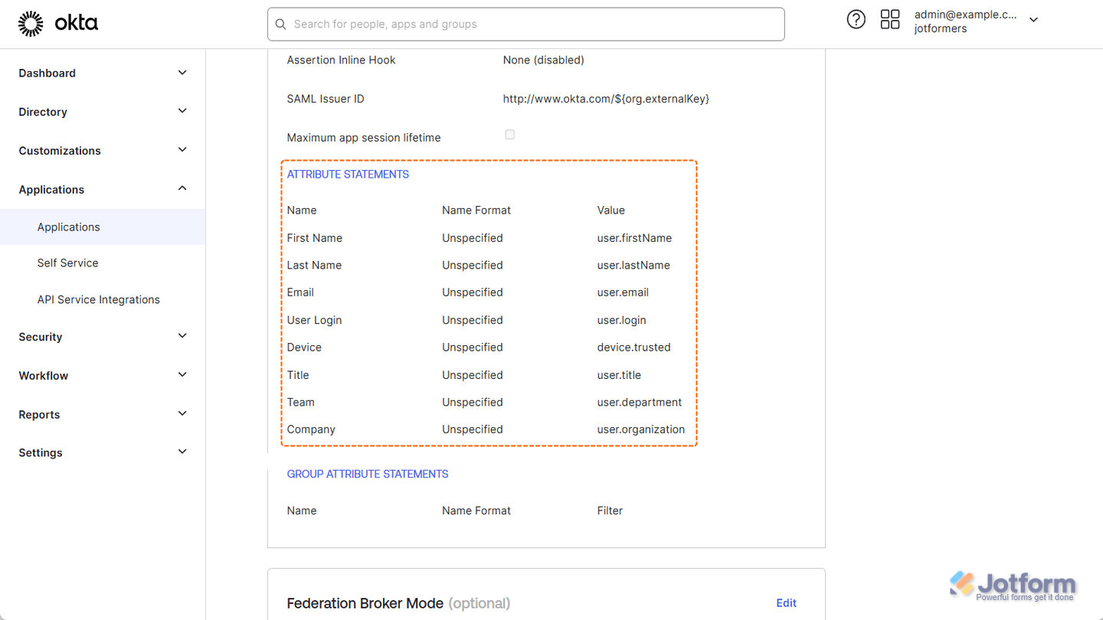1103x620 pixels.
Task: Open the help question mark icon
Action: (856, 20)
